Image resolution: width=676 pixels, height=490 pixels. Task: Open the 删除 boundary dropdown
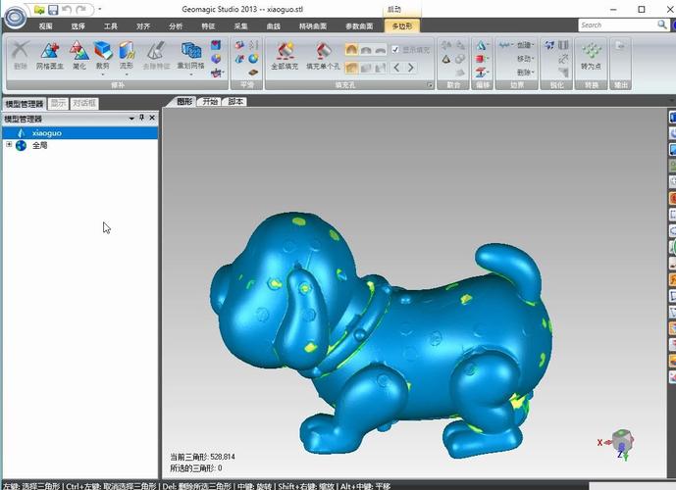[x=526, y=73]
